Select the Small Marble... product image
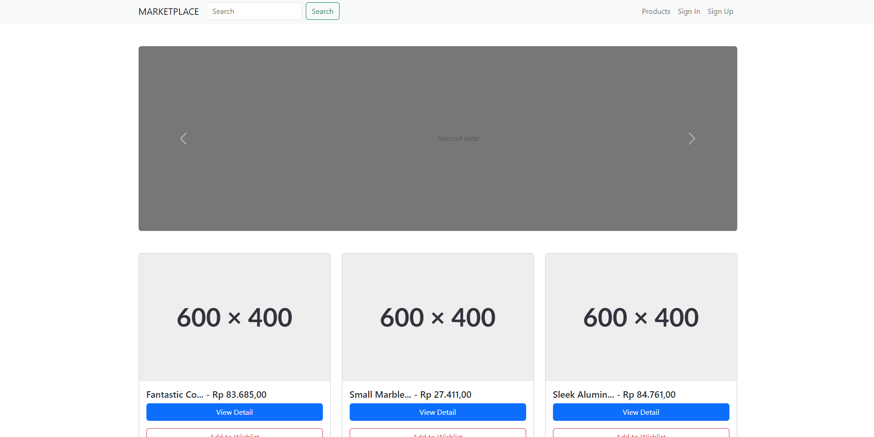 pyautogui.click(x=438, y=317)
